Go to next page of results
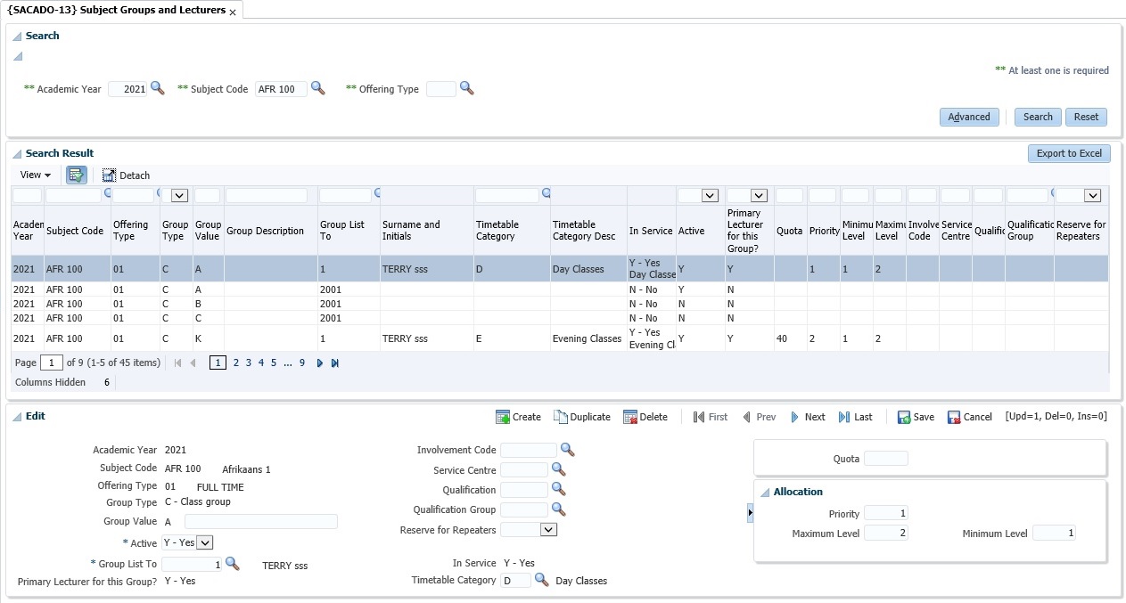This screenshot has height=603, width=1126. [x=320, y=363]
